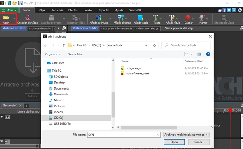Screen dimensions: 243x149
Task: Switch to the Clips tab
Action: tap(42, 10)
